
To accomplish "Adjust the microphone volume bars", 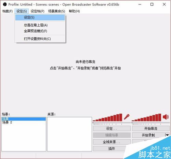I will point(107,117).
